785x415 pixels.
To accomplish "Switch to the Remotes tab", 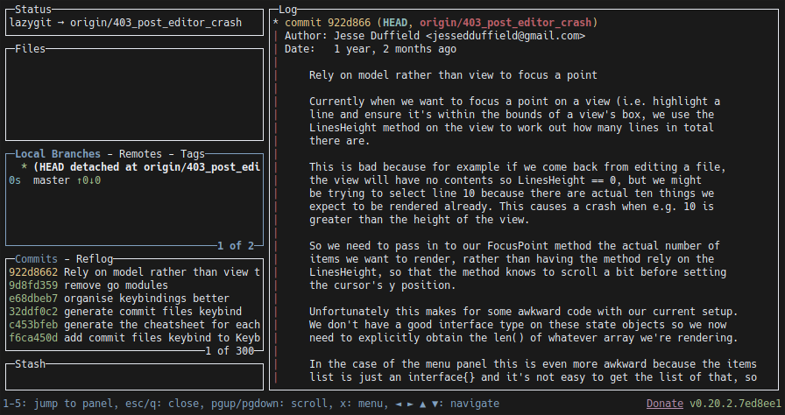I will click(140, 154).
